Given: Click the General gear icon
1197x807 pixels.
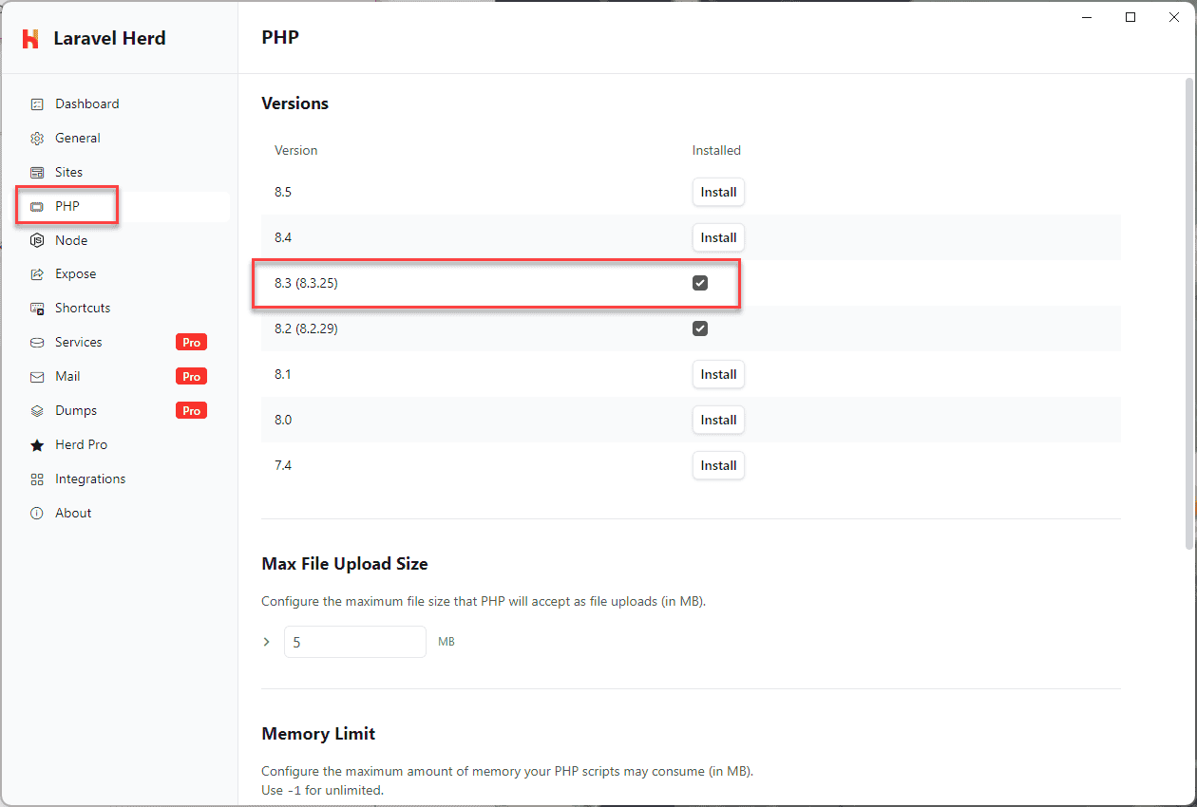Looking at the screenshot, I should point(37,139).
